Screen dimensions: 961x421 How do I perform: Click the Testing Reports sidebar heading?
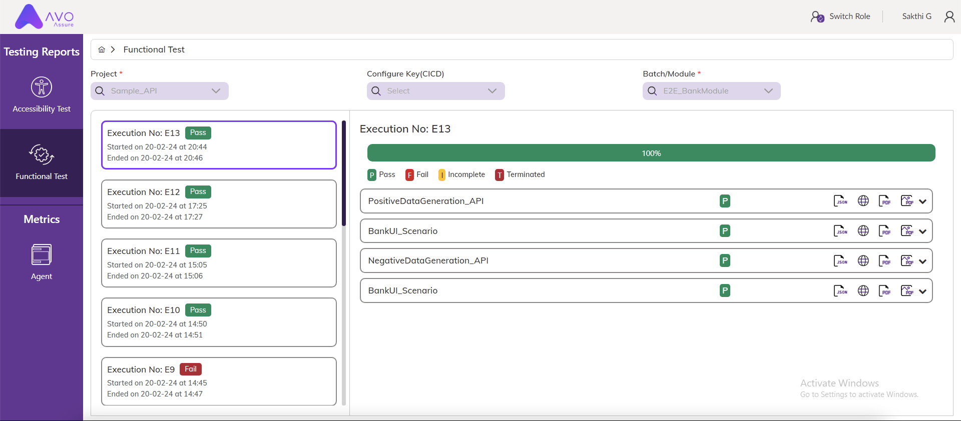[x=42, y=52]
